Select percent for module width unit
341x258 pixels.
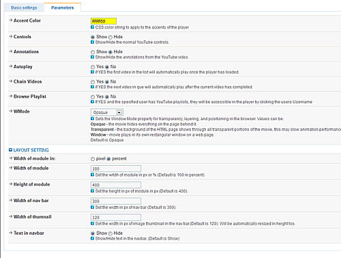[108, 159]
